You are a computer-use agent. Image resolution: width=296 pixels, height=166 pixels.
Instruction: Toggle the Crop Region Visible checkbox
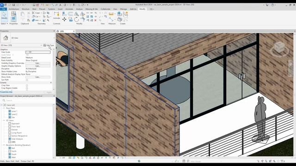(x=27, y=88)
